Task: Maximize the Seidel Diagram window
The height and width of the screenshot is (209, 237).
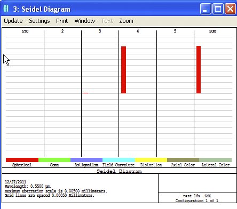Action: click(218, 9)
